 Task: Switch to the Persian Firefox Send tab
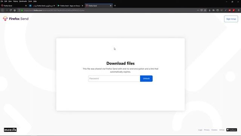[42, 6]
